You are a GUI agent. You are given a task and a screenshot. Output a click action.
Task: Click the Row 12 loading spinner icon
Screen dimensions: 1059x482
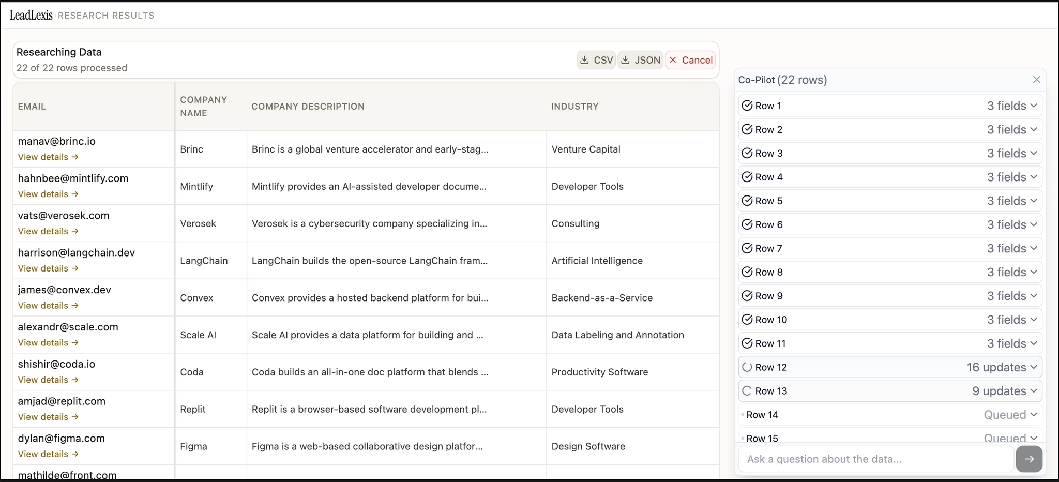click(747, 367)
